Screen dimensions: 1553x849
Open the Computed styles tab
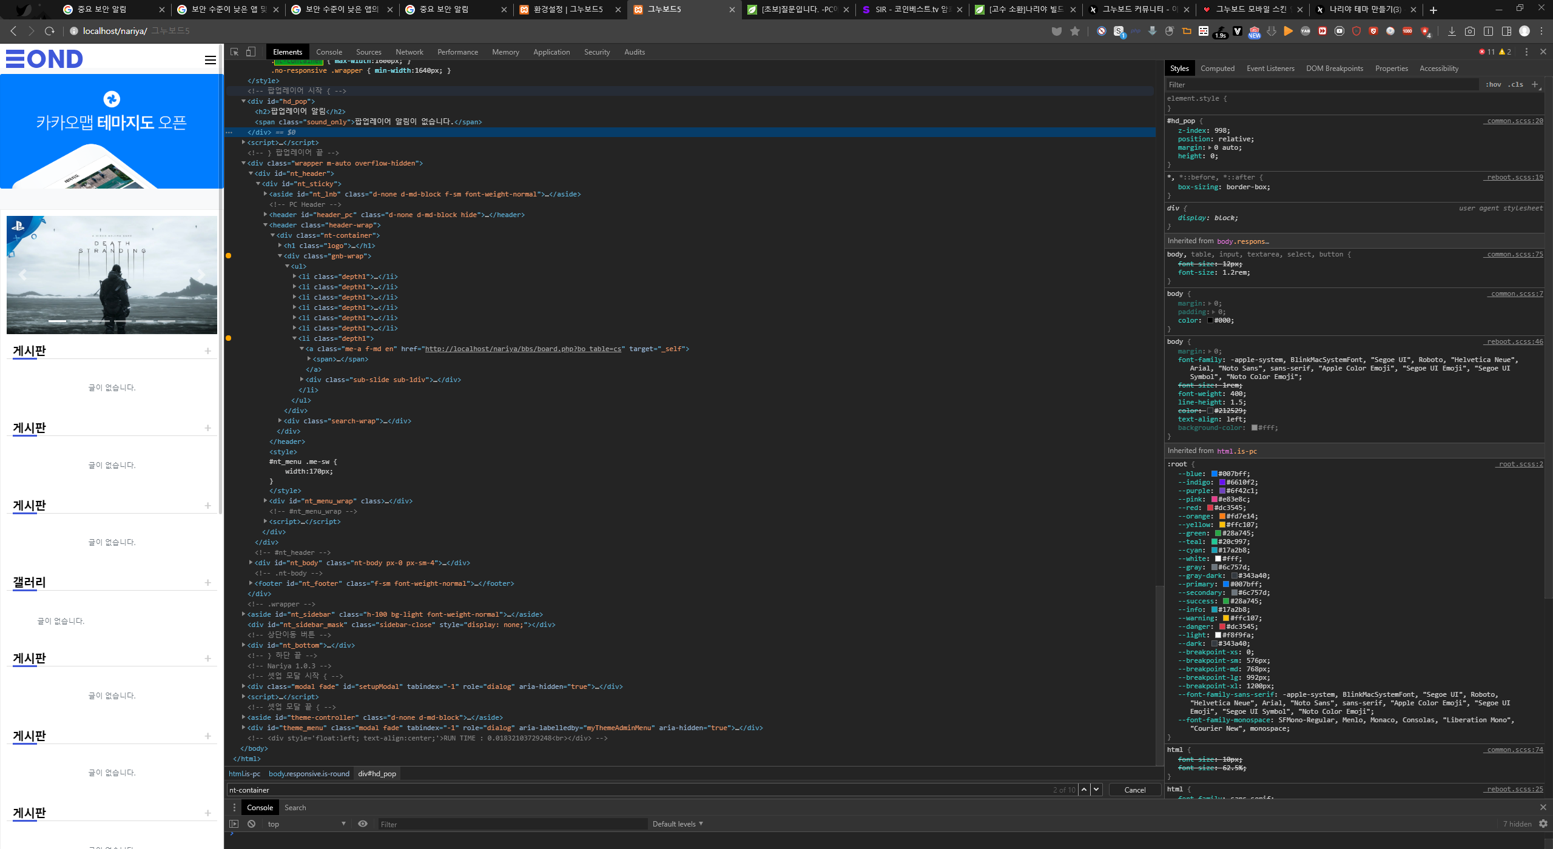tap(1218, 69)
